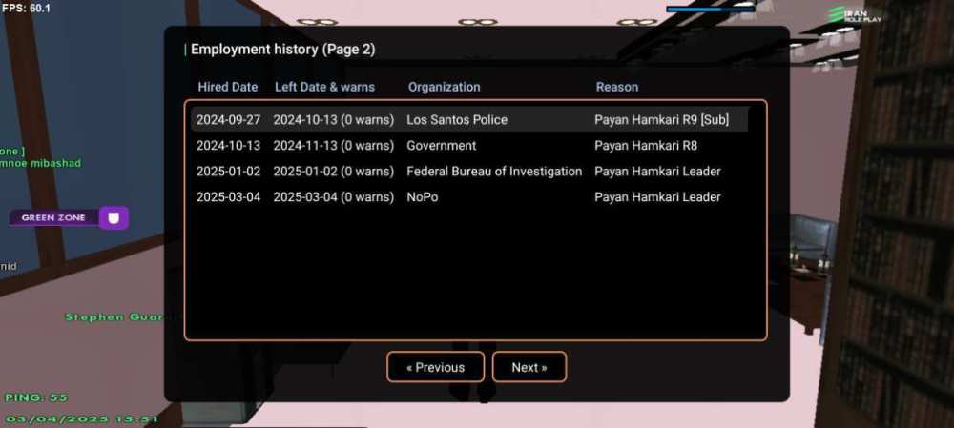Click reason Payan Hamkari R9 [Sub]
954x428 pixels.
point(661,120)
